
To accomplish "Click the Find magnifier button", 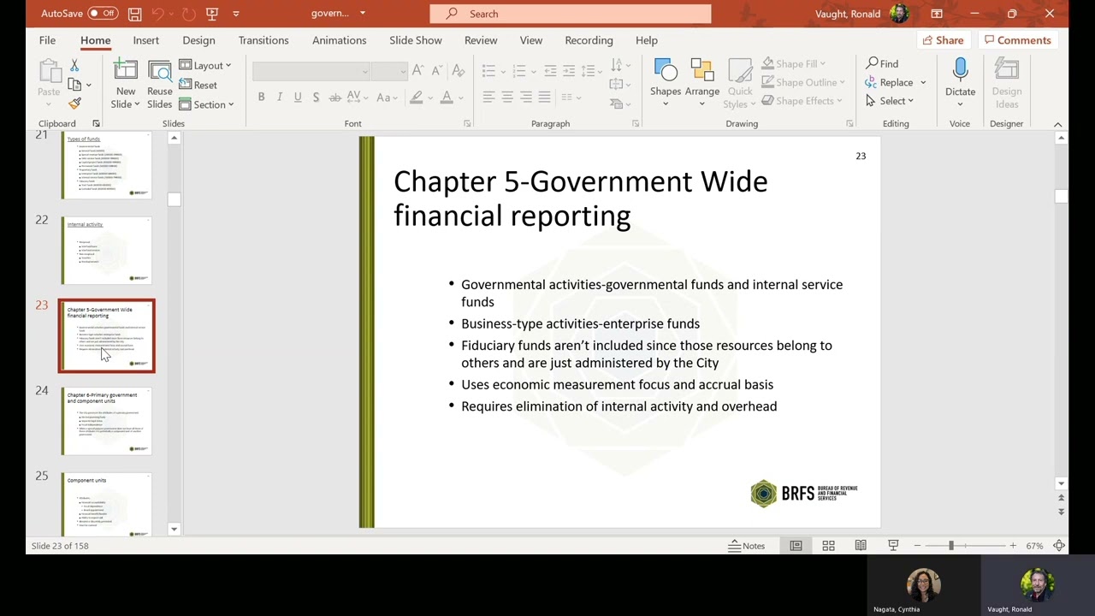I will tap(882, 63).
